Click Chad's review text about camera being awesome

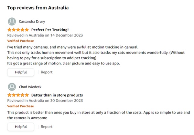99,115
